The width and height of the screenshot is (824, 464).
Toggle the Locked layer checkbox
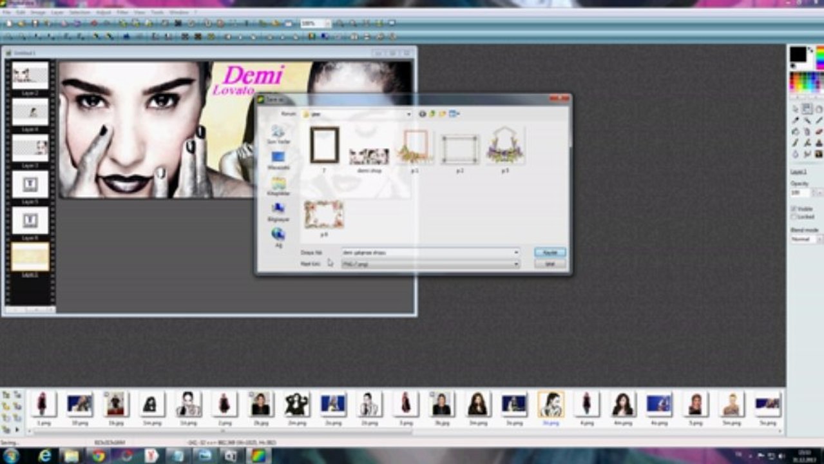point(794,217)
